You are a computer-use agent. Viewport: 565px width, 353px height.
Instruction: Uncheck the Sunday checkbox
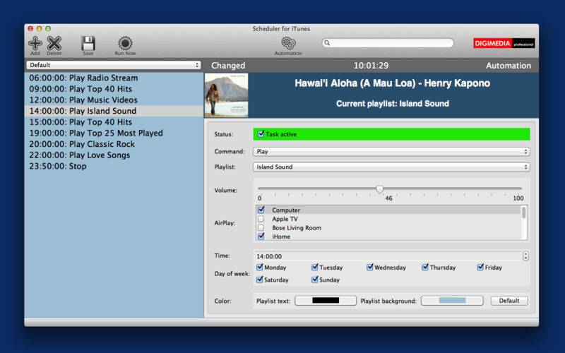coord(314,280)
